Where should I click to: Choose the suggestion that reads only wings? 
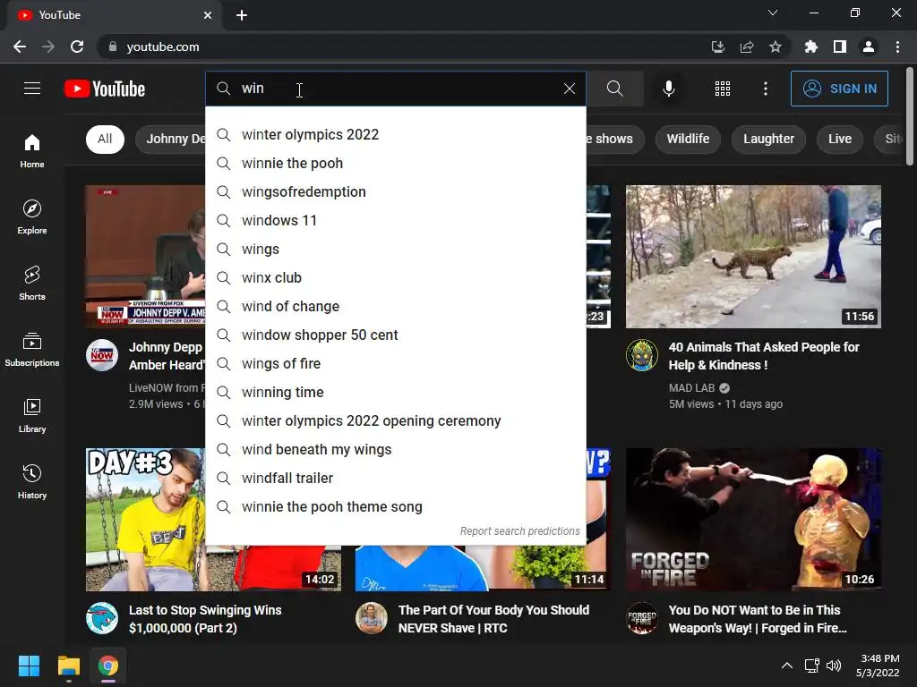pyautogui.click(x=396, y=249)
